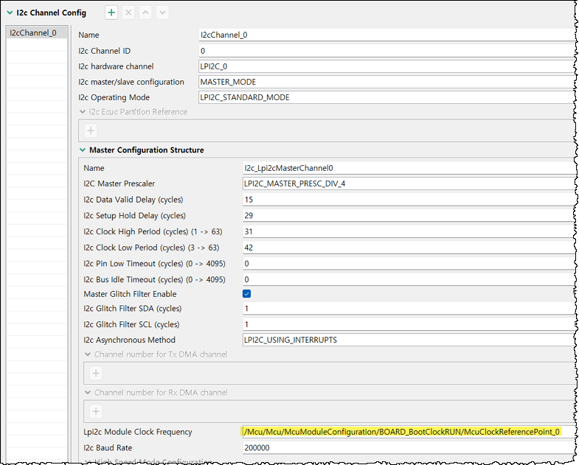Edit I2c Glitch Filter SCL cycles value
Viewport: 579px width, 465px height.
(409, 324)
